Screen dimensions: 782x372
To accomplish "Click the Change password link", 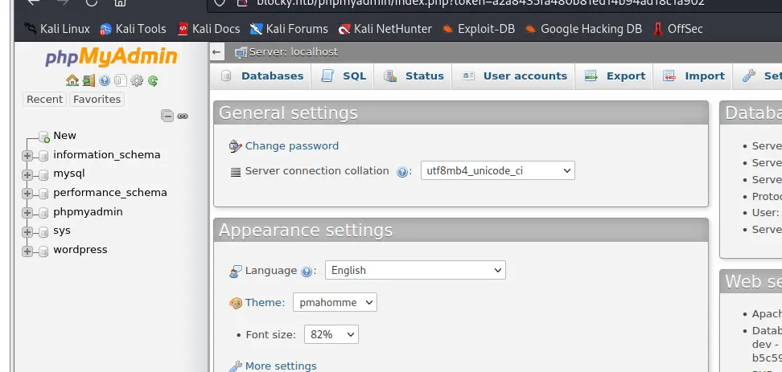I will point(291,146).
